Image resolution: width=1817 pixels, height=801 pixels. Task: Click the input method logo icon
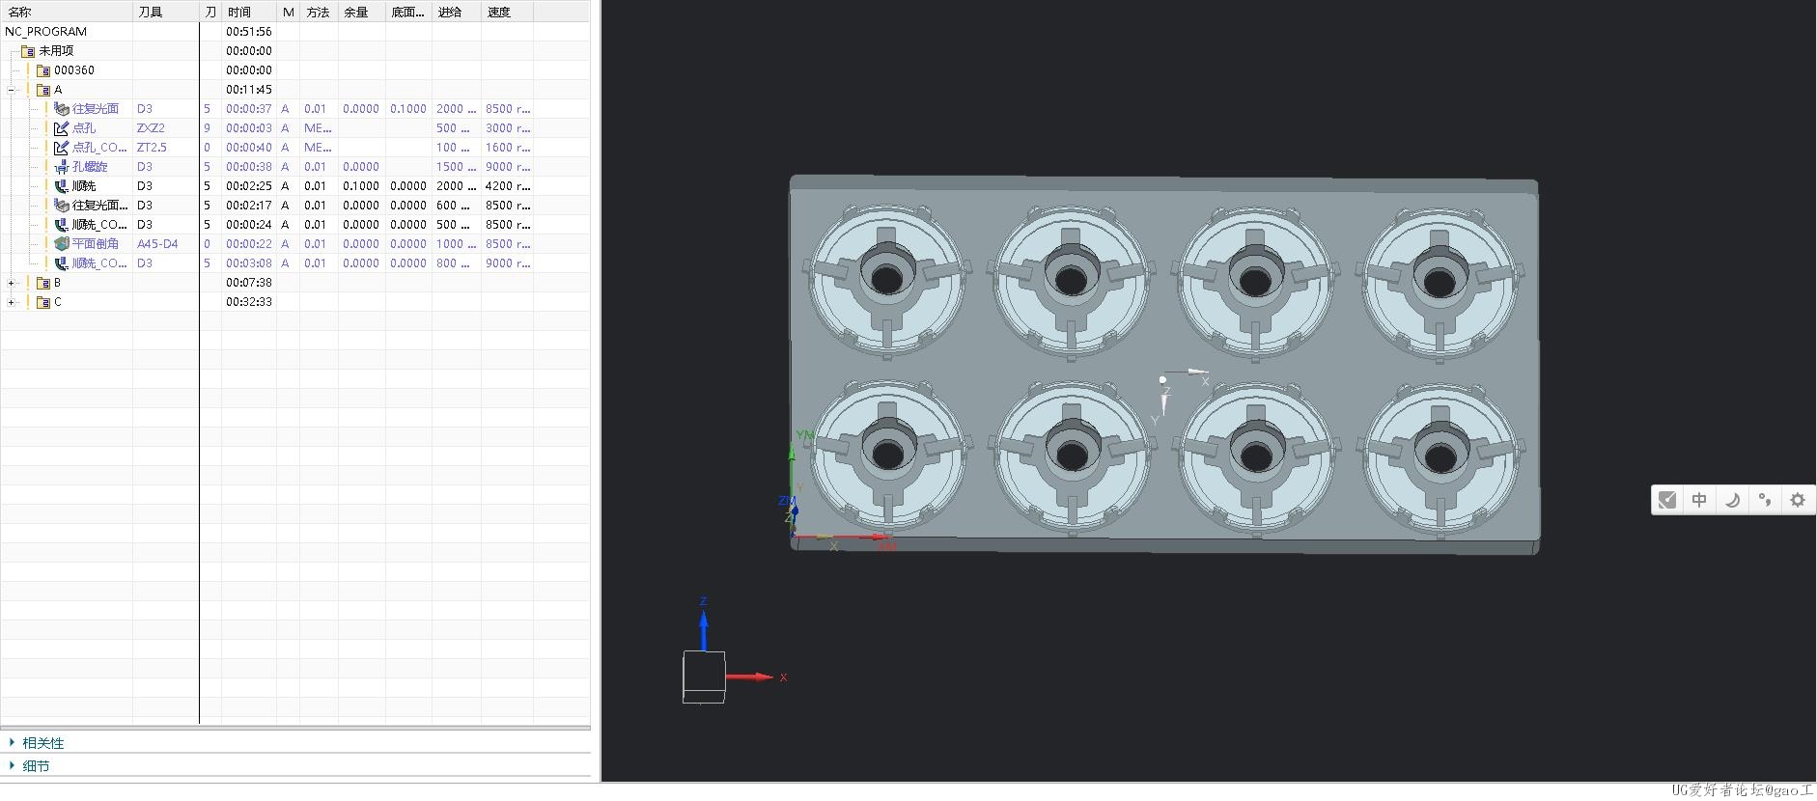pyautogui.click(x=1667, y=500)
